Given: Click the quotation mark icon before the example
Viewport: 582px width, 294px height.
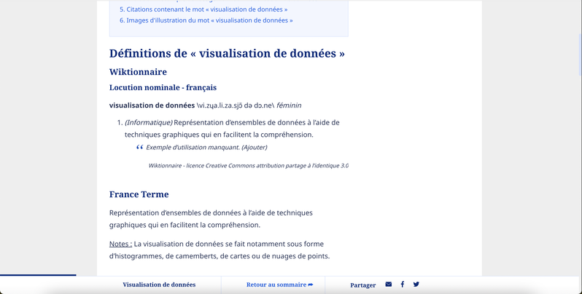Looking at the screenshot, I should coord(139,148).
